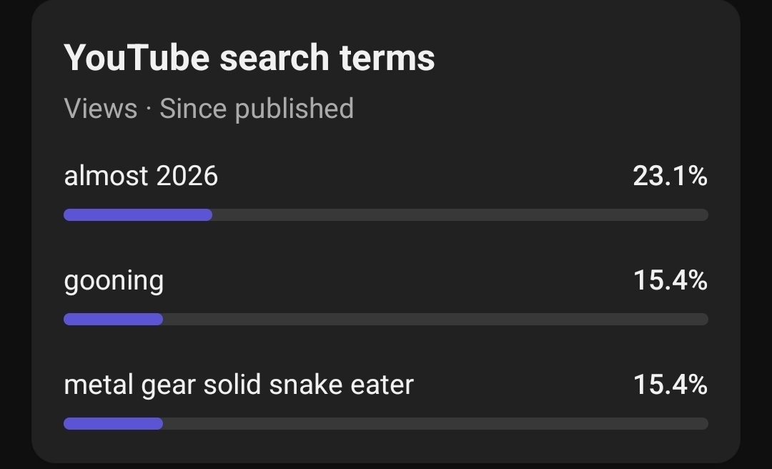Click the dark margin right of the card

pyautogui.click(x=756, y=236)
